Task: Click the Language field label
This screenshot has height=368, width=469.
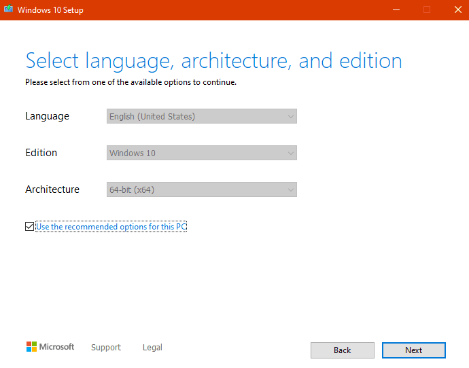Action: coord(48,116)
